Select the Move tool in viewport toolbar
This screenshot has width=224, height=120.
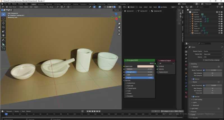pos(3,23)
